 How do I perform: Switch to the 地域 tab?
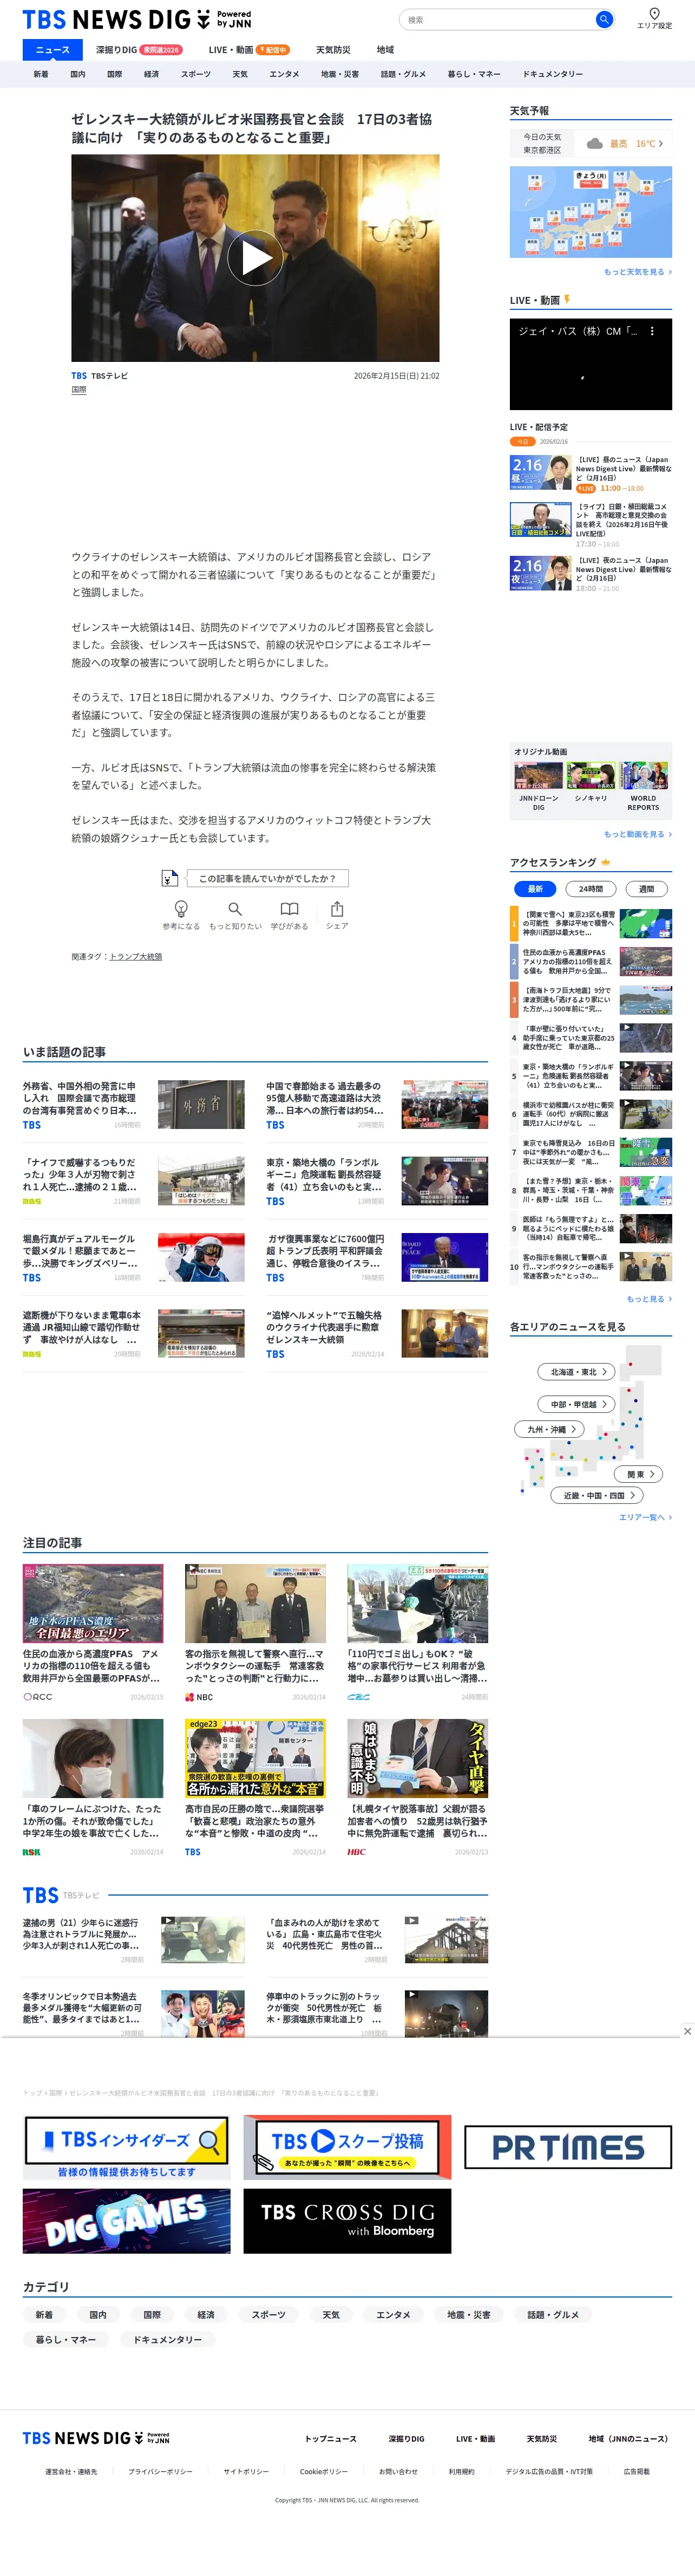pos(385,50)
